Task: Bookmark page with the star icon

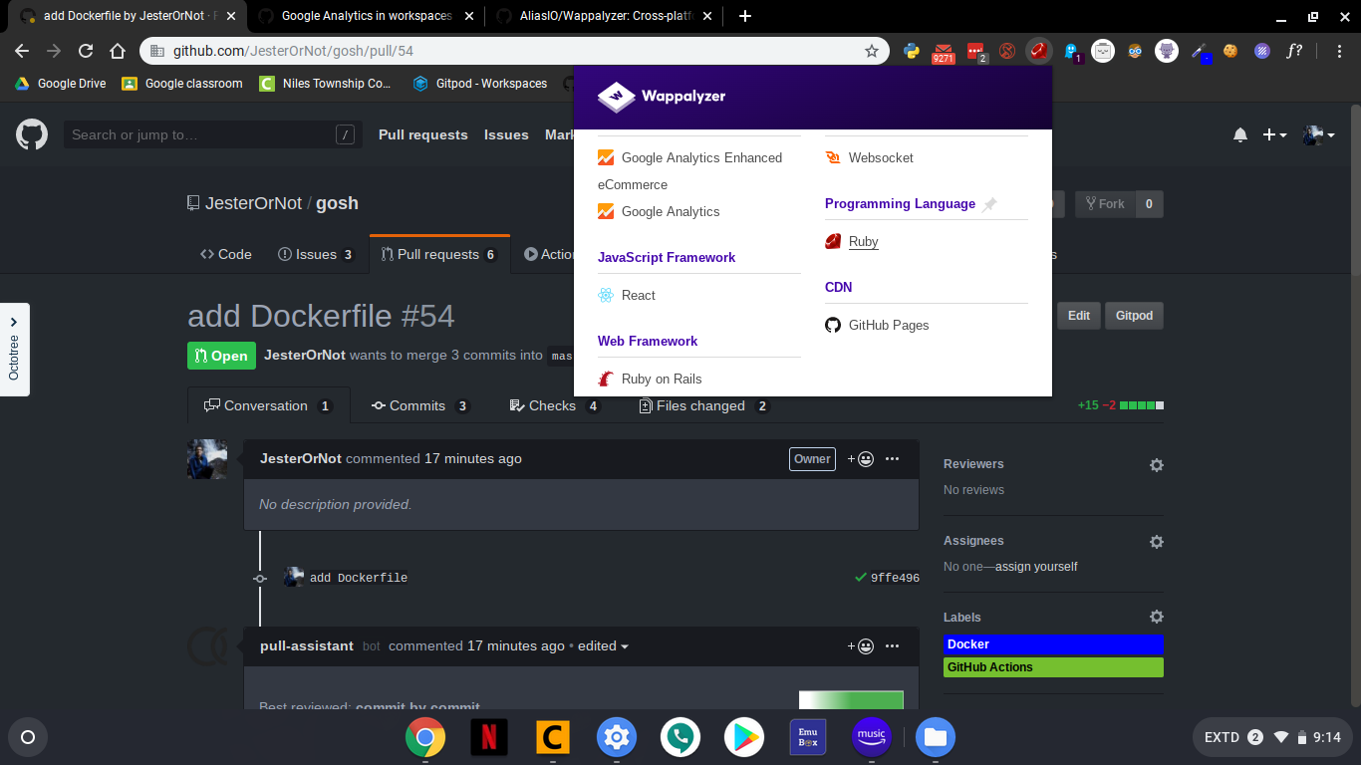Action: (x=872, y=51)
